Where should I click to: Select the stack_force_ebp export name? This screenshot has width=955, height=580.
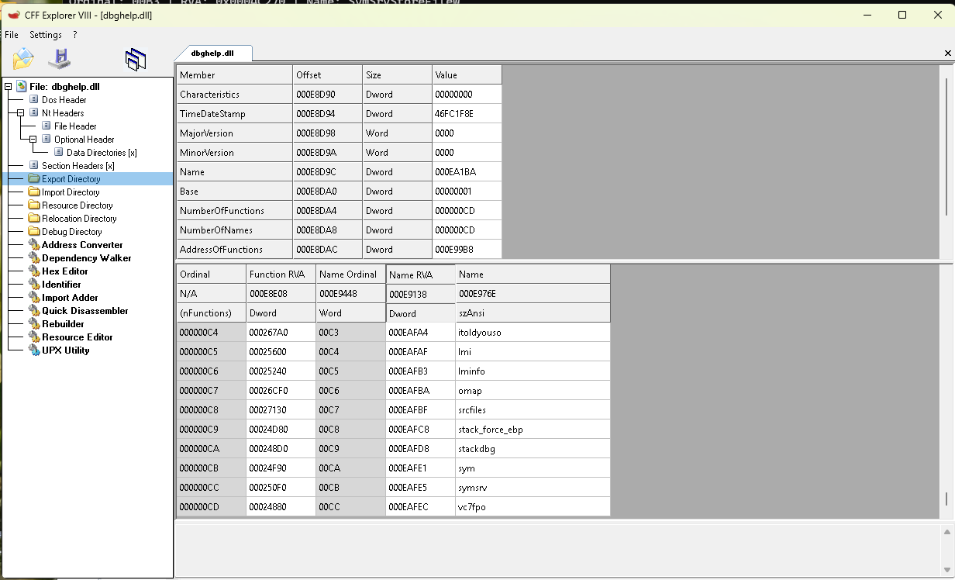tap(533, 429)
